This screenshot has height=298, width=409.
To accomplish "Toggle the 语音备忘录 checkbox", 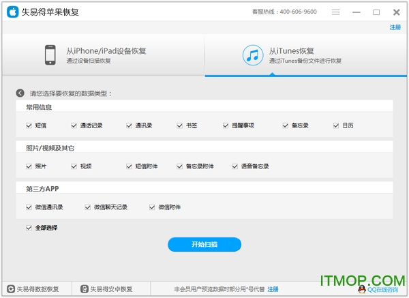I will click(x=234, y=166).
